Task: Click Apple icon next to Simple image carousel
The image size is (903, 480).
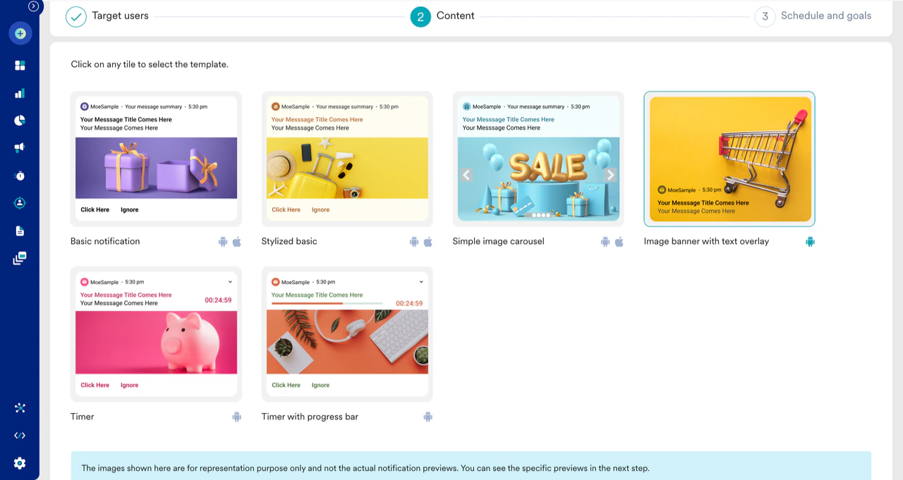Action: click(x=619, y=242)
